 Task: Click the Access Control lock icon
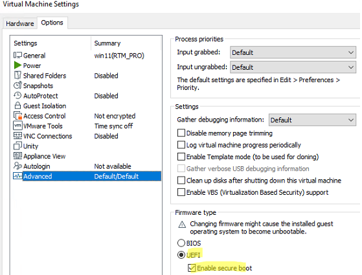point(17,116)
